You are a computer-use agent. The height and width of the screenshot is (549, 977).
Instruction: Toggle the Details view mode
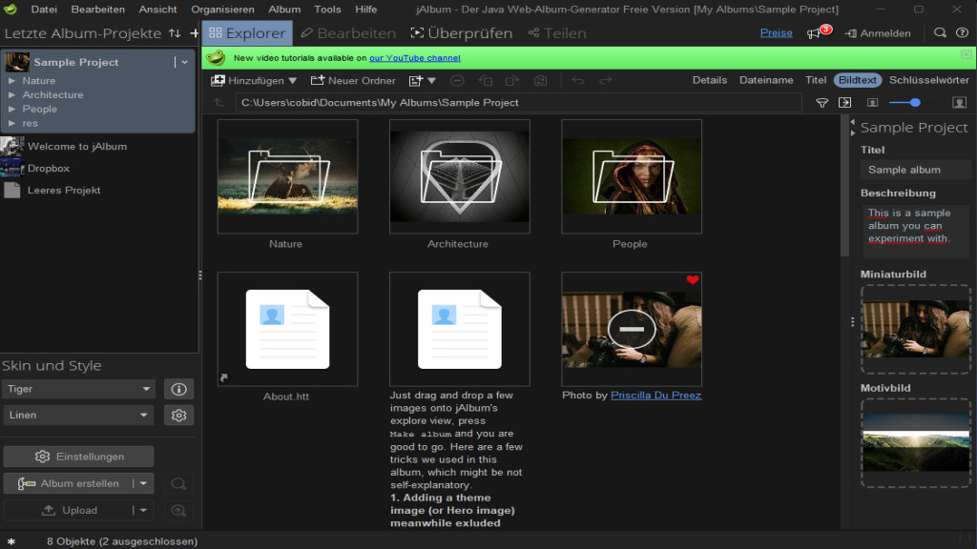[709, 81]
